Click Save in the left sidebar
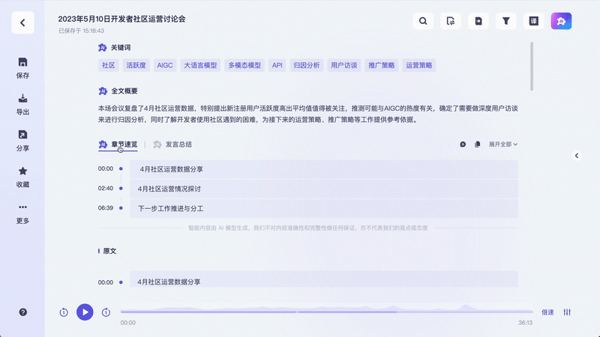Viewport: 600px width, 337px height. click(x=22, y=67)
